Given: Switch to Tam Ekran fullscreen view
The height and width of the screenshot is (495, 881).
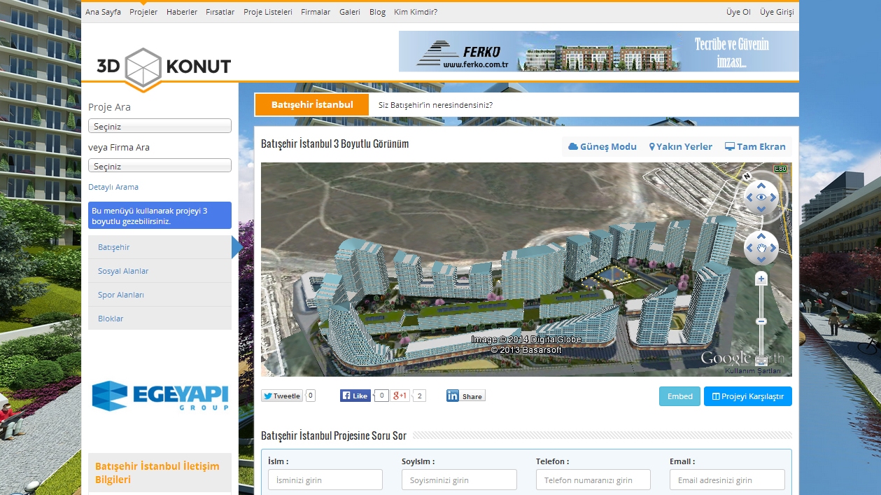Looking at the screenshot, I should [755, 146].
